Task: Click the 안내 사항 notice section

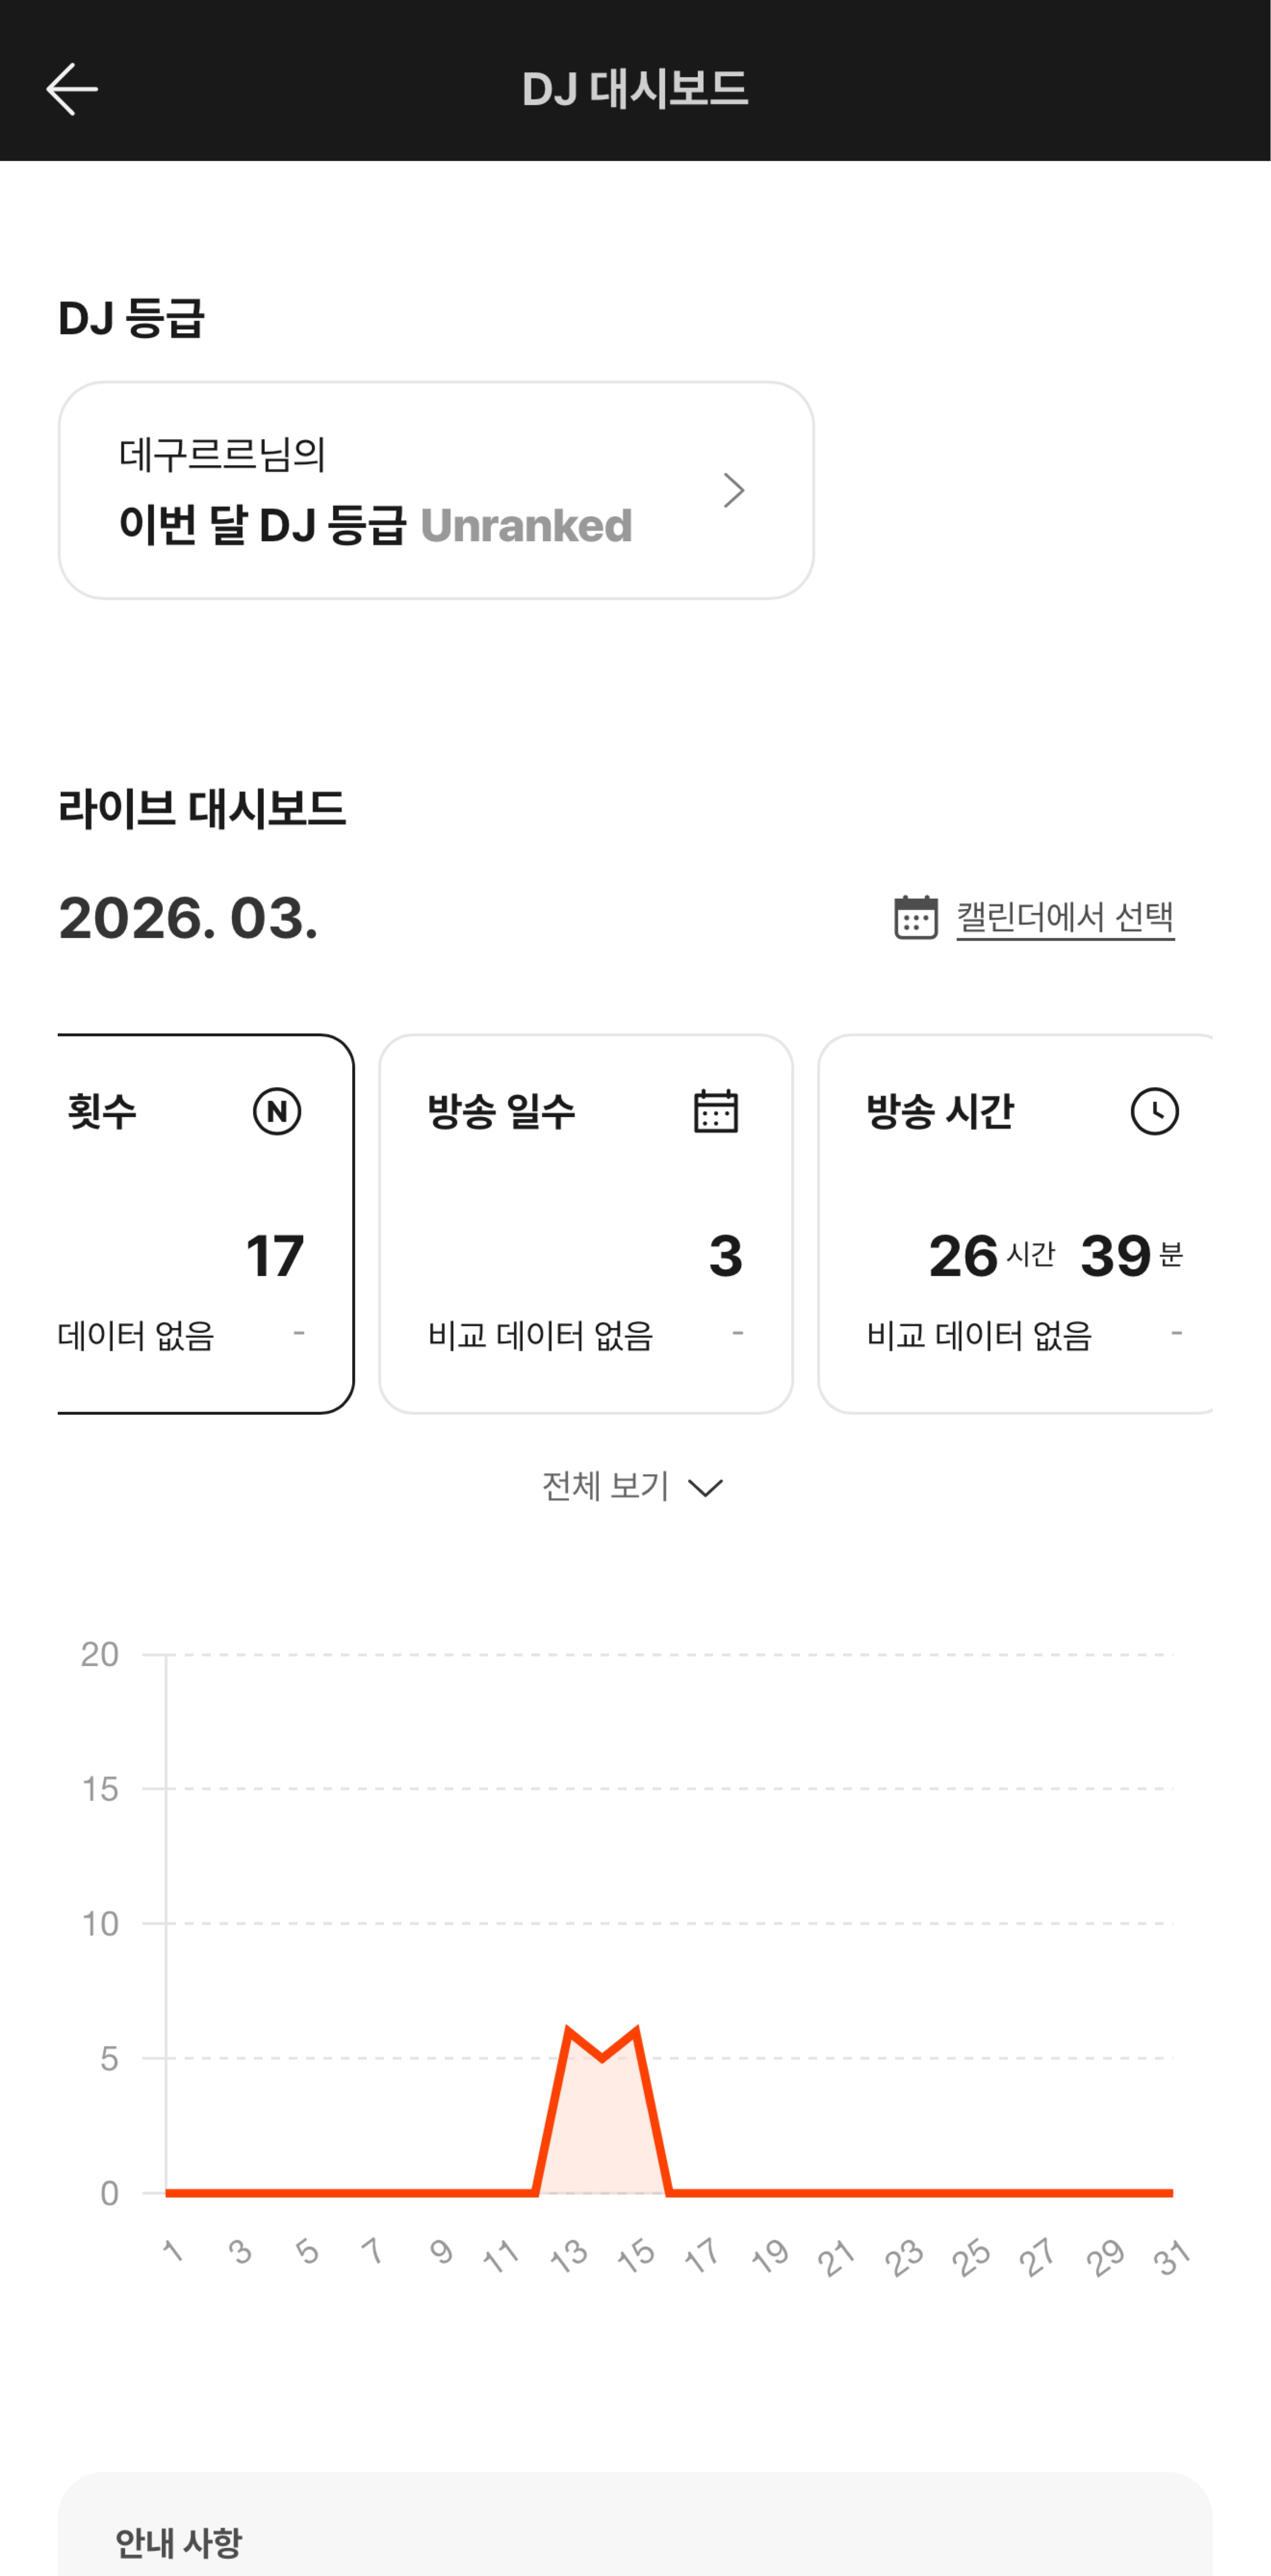Action: (178, 2542)
